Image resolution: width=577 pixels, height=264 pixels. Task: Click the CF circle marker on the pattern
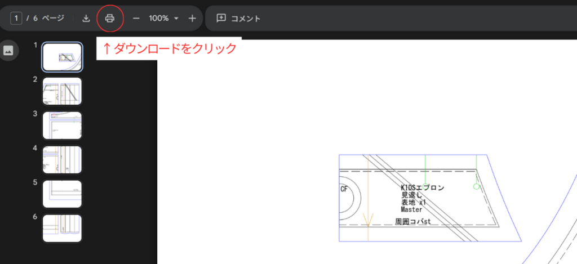tap(344, 190)
